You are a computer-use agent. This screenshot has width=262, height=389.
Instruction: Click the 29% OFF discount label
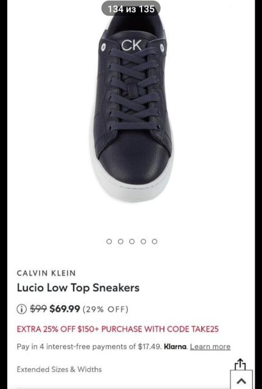coord(105,309)
